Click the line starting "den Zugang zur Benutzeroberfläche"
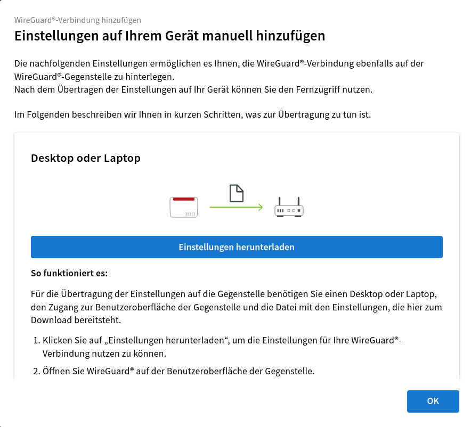The image size is (471, 427). pos(236,307)
